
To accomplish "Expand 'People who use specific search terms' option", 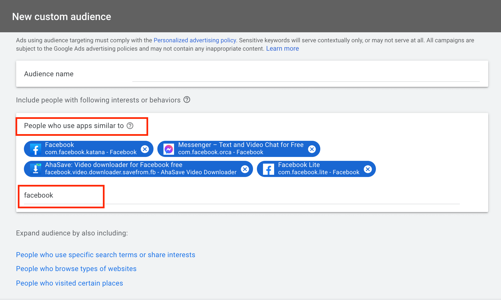I will coord(106,255).
